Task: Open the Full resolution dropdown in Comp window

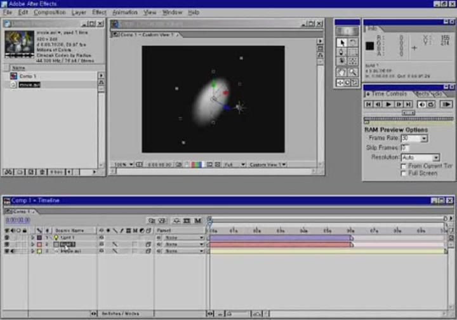Action: 235,164
